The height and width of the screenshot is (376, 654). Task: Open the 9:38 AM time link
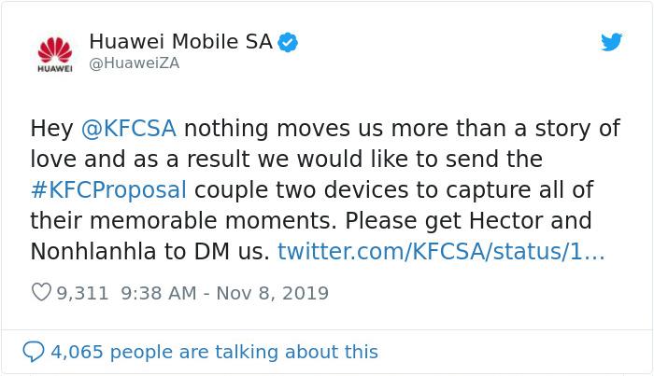pyautogui.click(x=158, y=293)
